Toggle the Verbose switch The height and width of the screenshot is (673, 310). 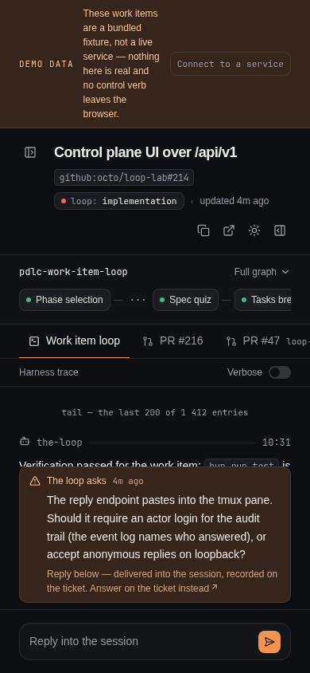[280, 372]
